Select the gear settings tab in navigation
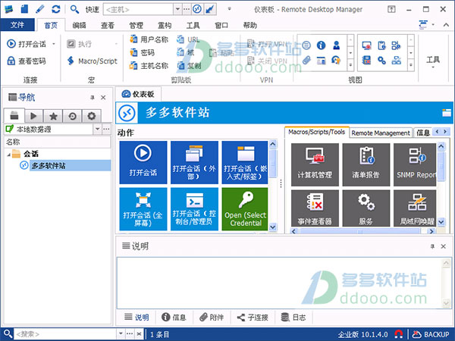The width and height of the screenshot is (455, 341). coord(92,116)
